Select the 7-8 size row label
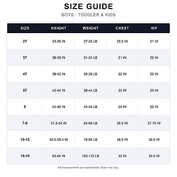 tap(25, 123)
